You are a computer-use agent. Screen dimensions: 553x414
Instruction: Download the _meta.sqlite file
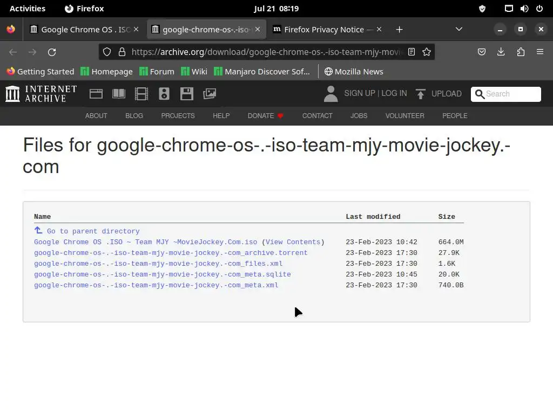(x=163, y=274)
